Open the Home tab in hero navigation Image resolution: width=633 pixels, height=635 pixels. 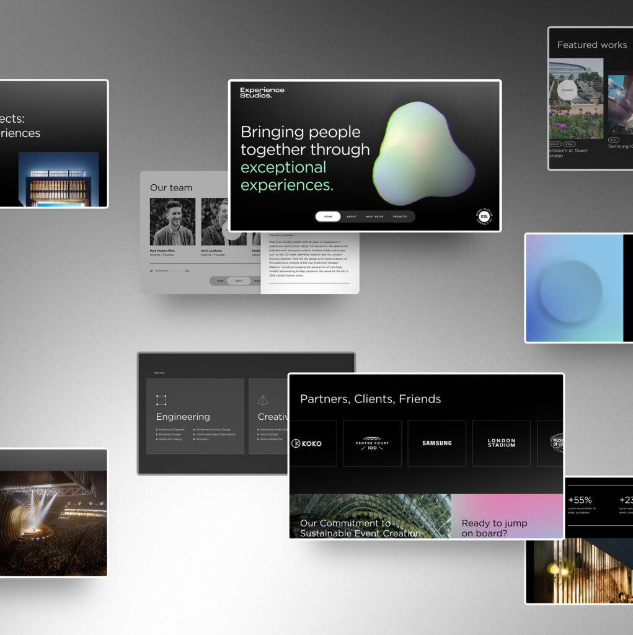pos(328,216)
